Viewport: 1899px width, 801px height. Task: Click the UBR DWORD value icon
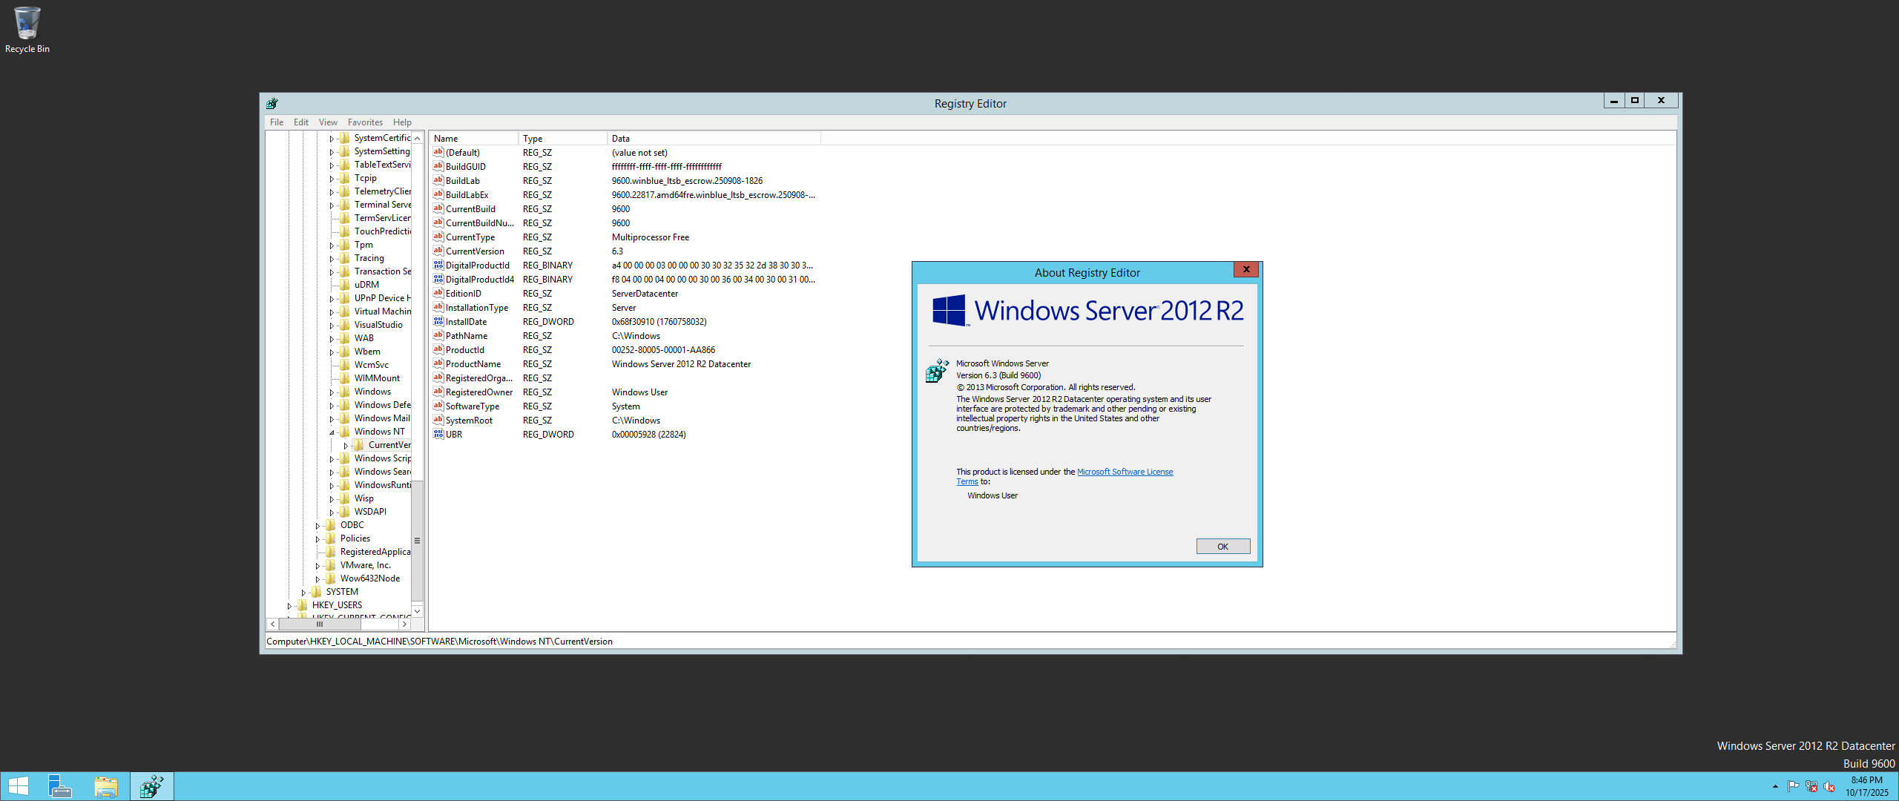[438, 435]
